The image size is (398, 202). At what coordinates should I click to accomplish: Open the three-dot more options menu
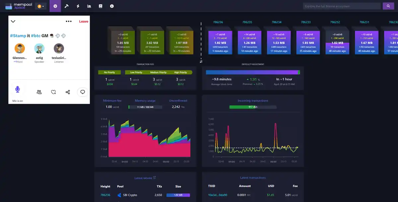tap(69, 21)
